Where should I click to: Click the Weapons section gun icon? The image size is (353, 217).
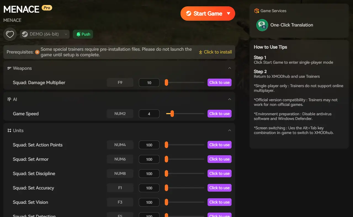[9, 68]
